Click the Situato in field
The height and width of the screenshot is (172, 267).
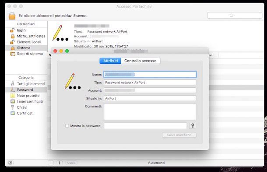pos(150,98)
